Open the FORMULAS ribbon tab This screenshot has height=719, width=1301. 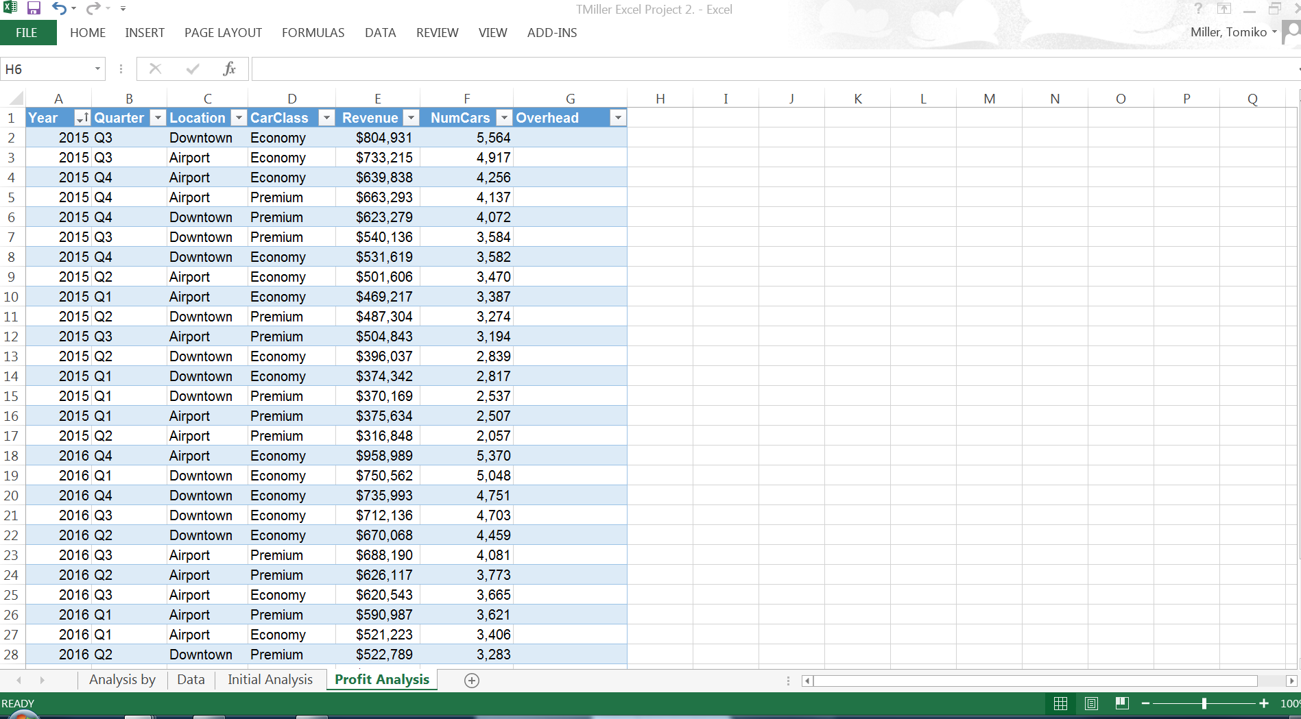click(313, 33)
